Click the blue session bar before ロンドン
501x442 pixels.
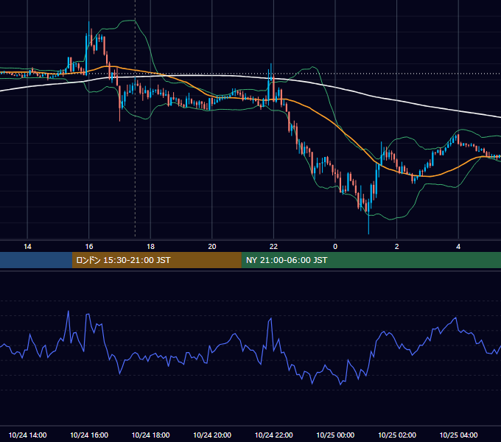click(x=36, y=260)
